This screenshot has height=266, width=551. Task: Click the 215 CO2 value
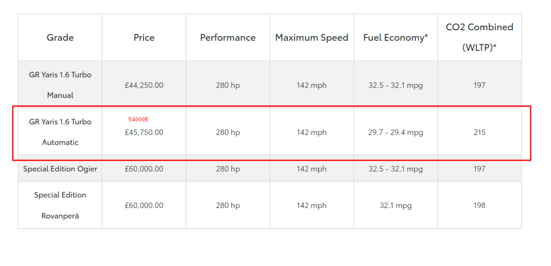click(479, 133)
